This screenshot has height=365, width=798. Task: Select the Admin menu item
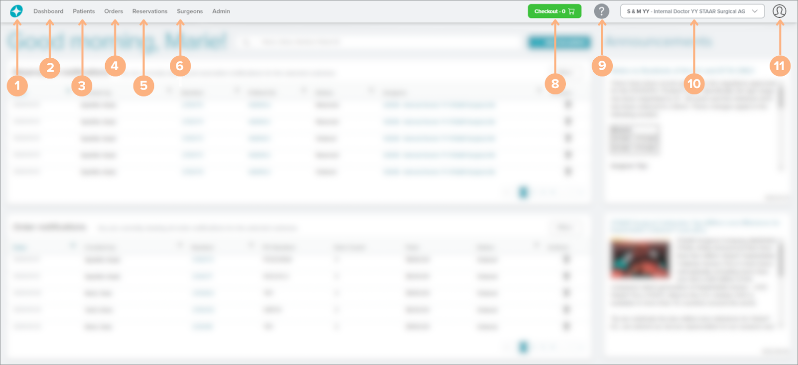(221, 11)
